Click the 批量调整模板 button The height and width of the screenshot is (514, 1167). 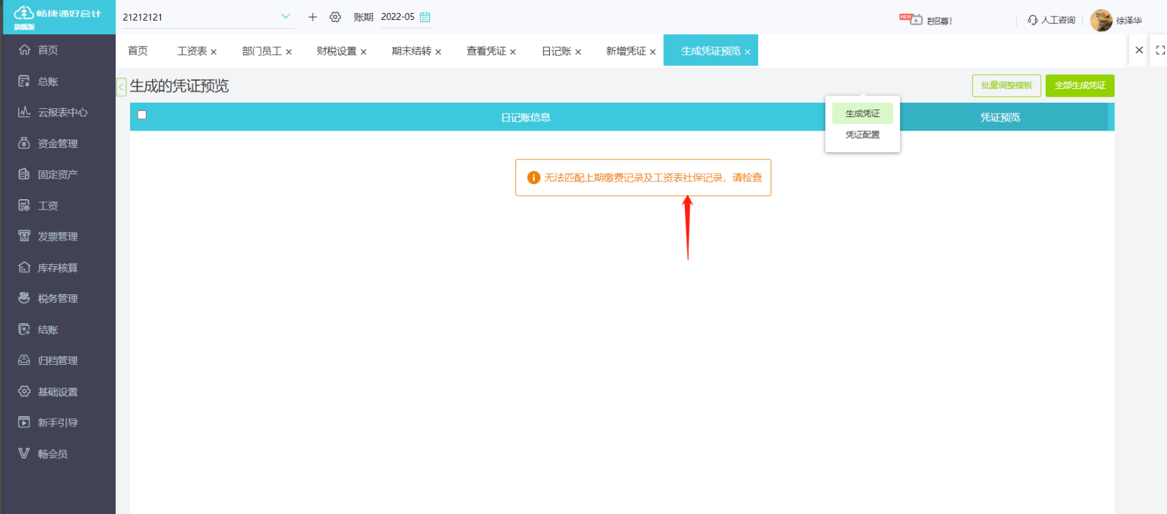tap(1007, 86)
